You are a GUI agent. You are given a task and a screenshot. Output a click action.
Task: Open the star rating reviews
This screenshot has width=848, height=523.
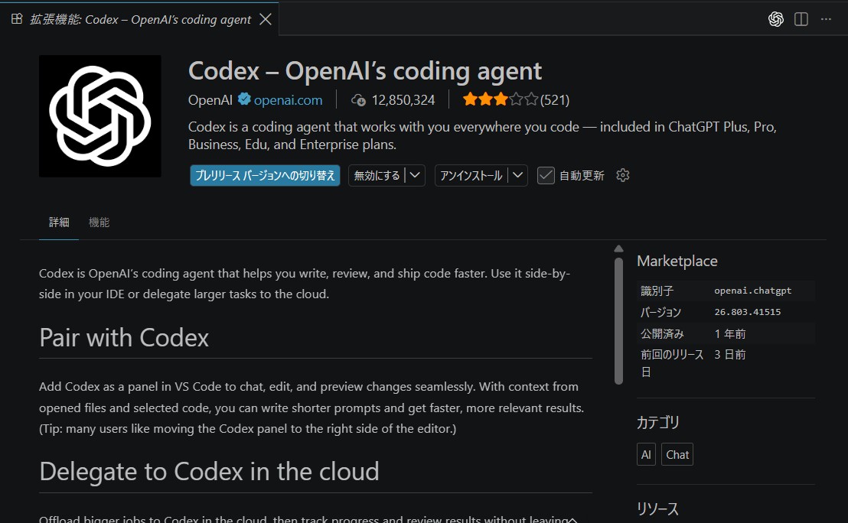501,99
